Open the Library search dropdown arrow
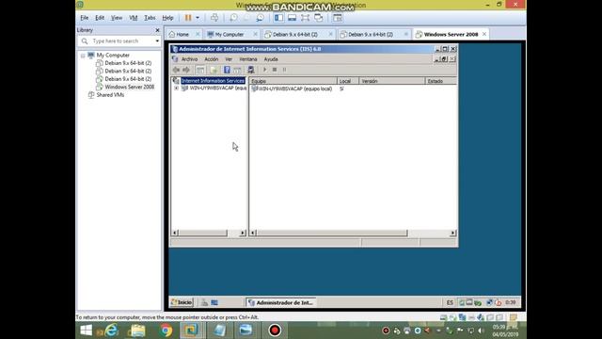Screen dimensions: 602x339 click(x=157, y=40)
